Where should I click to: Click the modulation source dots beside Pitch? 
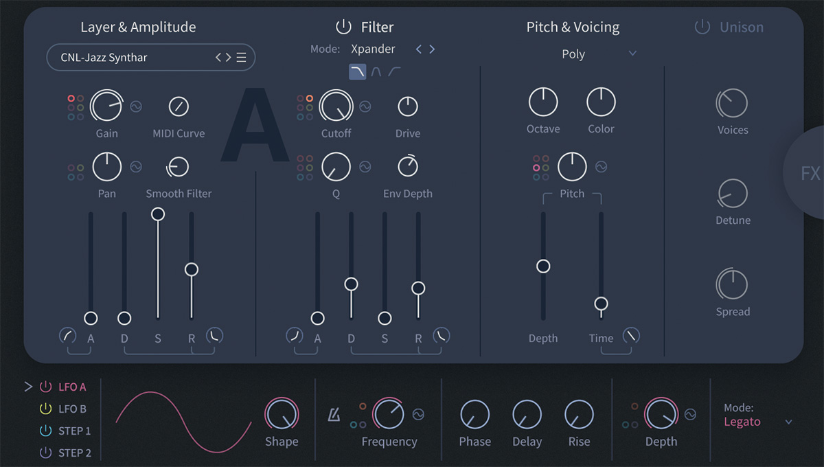click(x=541, y=167)
